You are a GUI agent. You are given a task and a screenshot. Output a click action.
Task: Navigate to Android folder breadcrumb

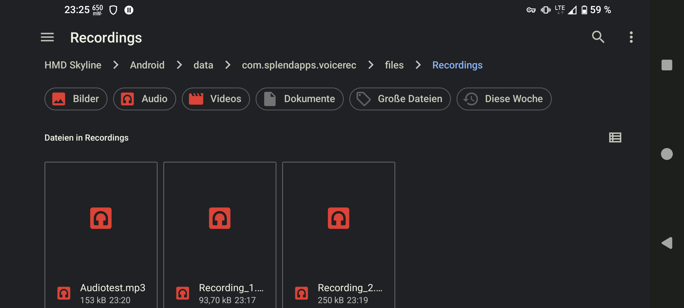pyautogui.click(x=147, y=65)
